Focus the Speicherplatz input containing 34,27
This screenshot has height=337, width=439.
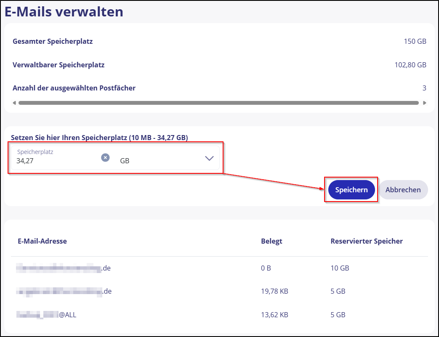tap(55, 160)
